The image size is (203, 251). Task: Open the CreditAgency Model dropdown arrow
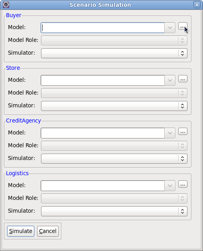[x=170, y=133]
